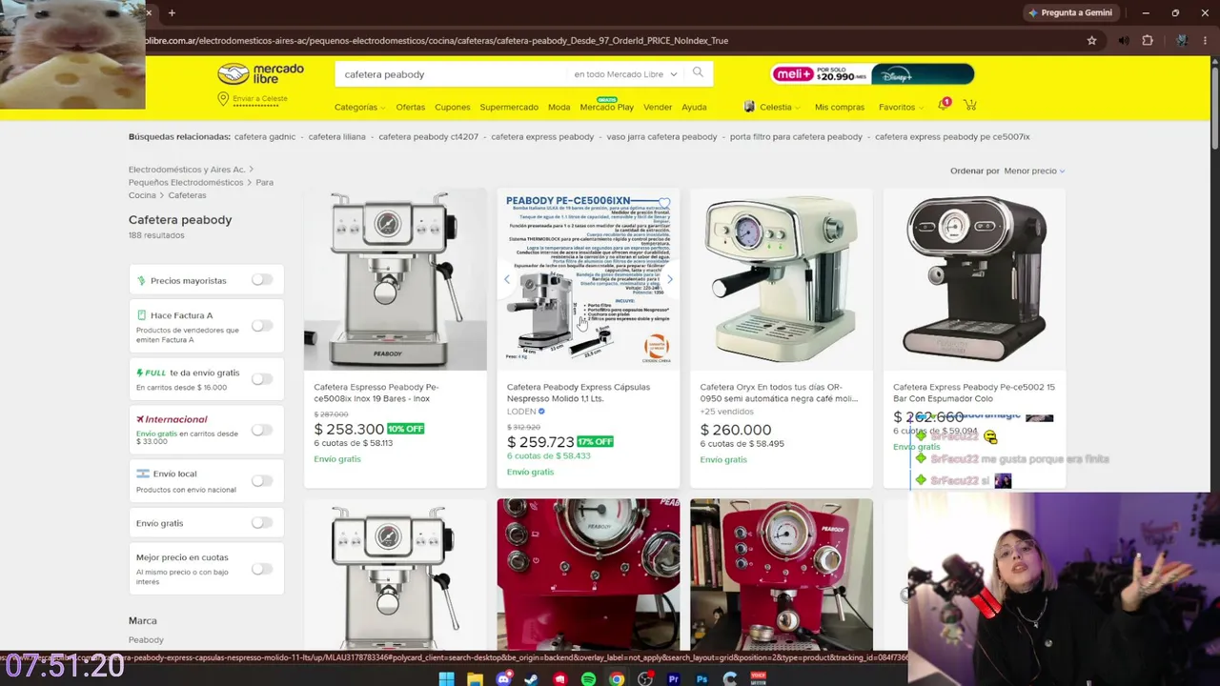Screen dimensions: 1220x686
Task: Open a new browser tab
Action: (172, 12)
